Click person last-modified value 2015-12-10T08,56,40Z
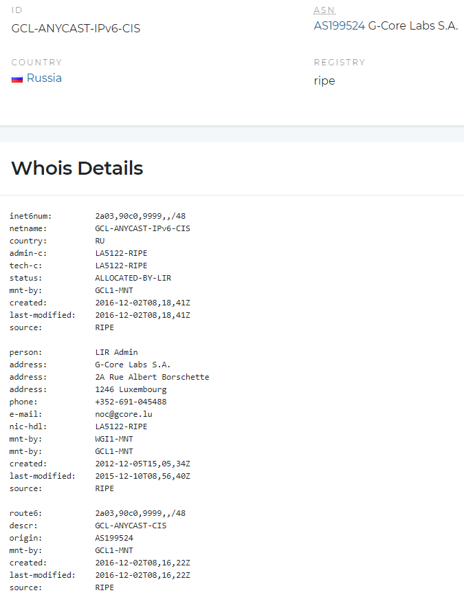Screen dimensions: 464x595 click(142, 476)
